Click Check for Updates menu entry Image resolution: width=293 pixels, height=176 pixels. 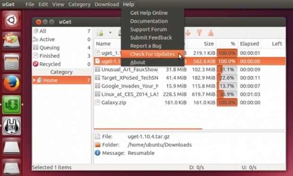click(153, 54)
